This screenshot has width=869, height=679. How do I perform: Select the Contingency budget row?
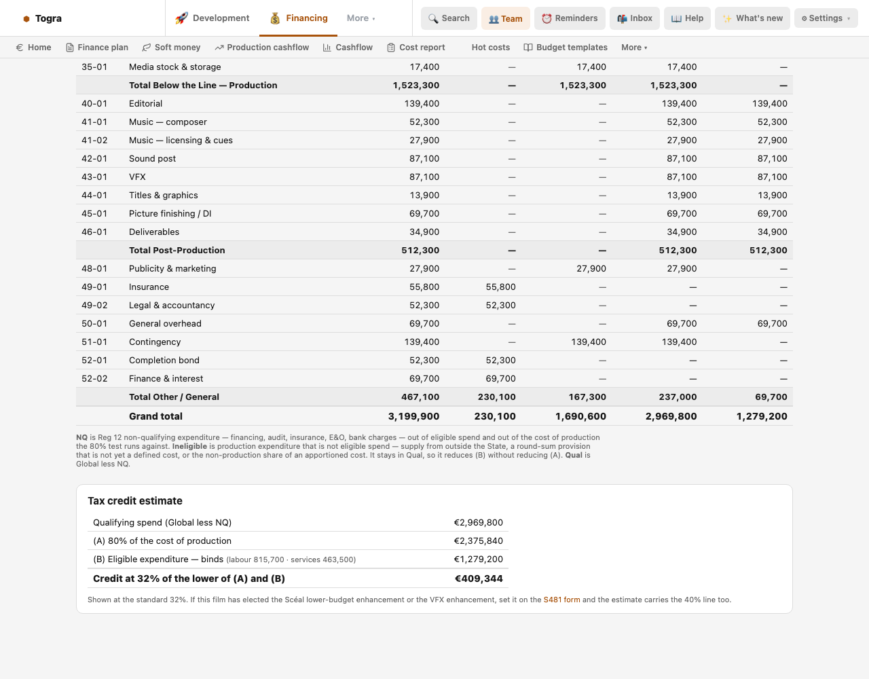point(434,342)
